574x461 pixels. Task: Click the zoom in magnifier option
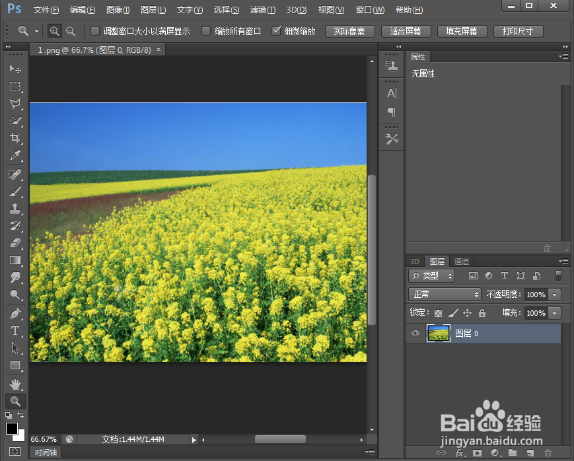click(x=55, y=31)
